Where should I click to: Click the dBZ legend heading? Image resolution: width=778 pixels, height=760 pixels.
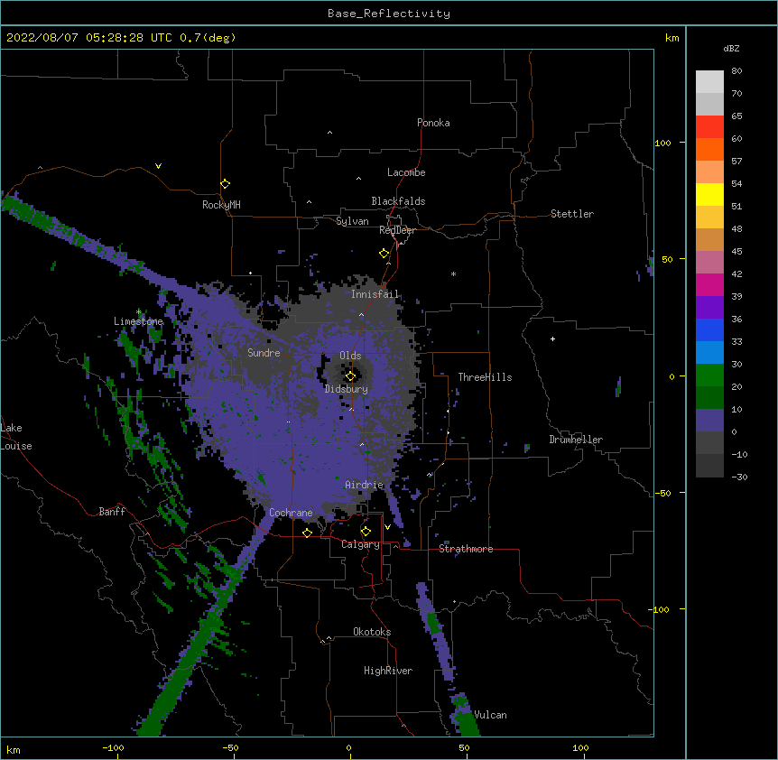(731, 49)
